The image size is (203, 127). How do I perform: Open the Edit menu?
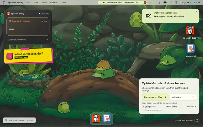[x=36, y=3]
